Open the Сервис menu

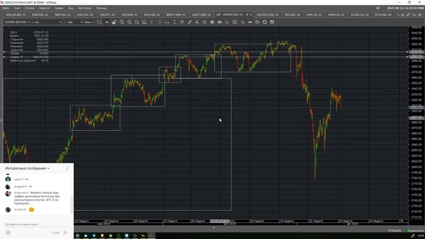point(59,8)
